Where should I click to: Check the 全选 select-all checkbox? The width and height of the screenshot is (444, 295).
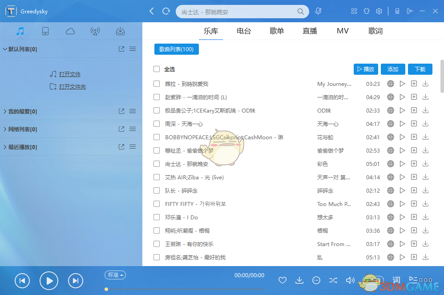click(156, 69)
